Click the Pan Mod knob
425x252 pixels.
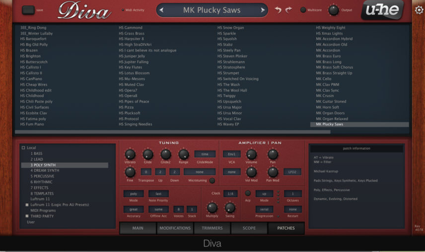click(273, 172)
